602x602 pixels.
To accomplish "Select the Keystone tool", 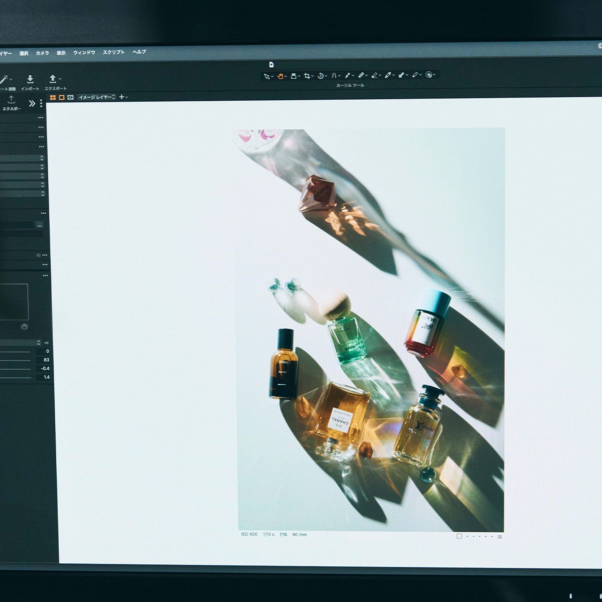I will point(334,75).
